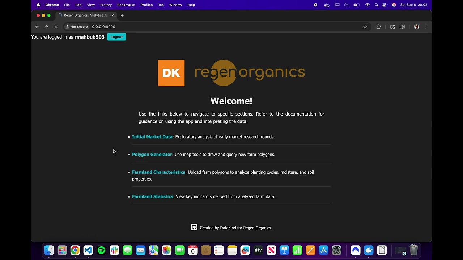Screen dimensions: 463x260
Task: Open the Control Center toggle icon
Action: (x=384, y=5)
